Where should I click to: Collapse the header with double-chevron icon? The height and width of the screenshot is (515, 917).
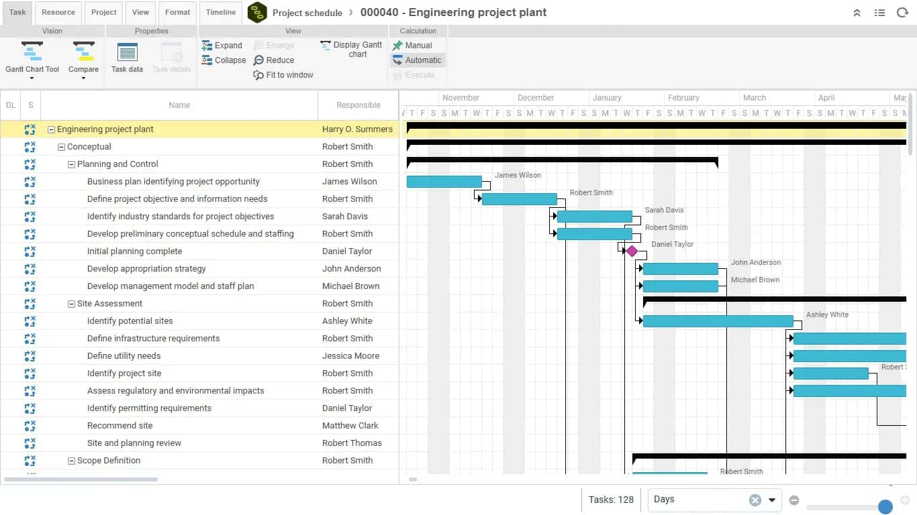[857, 13]
